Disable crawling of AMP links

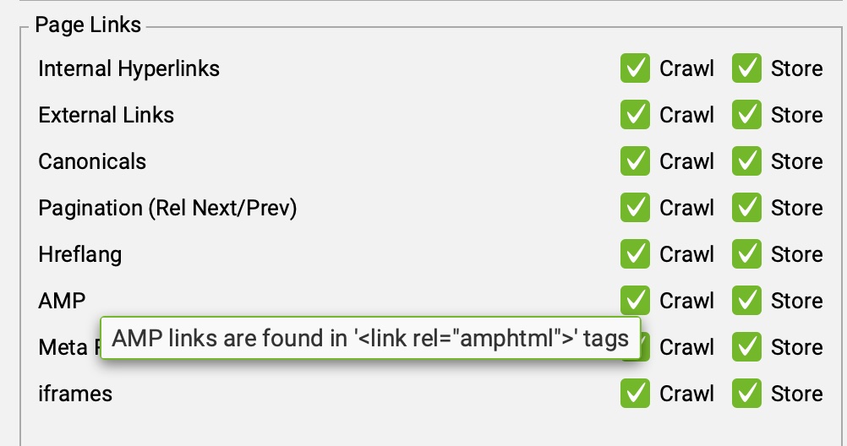(x=635, y=301)
